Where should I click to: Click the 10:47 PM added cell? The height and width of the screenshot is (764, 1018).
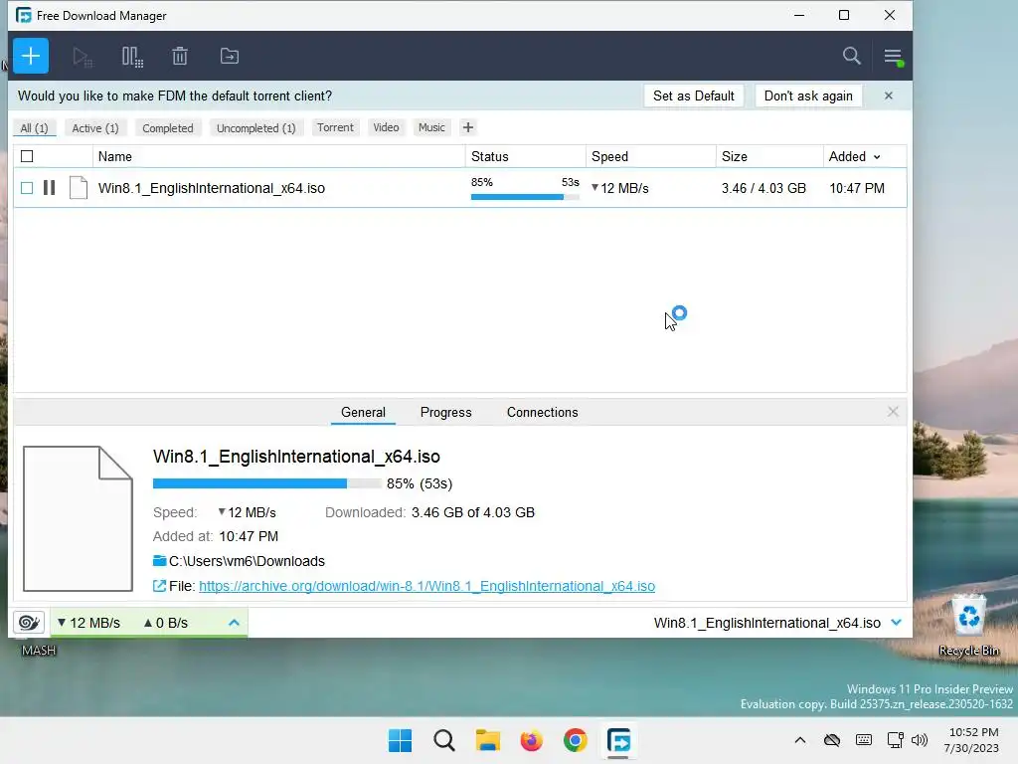856,188
